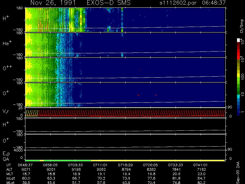Screen dimensions: 245x184
Task: Click the yellow velocity traces in V,r panel
Action: pos(32,113)
